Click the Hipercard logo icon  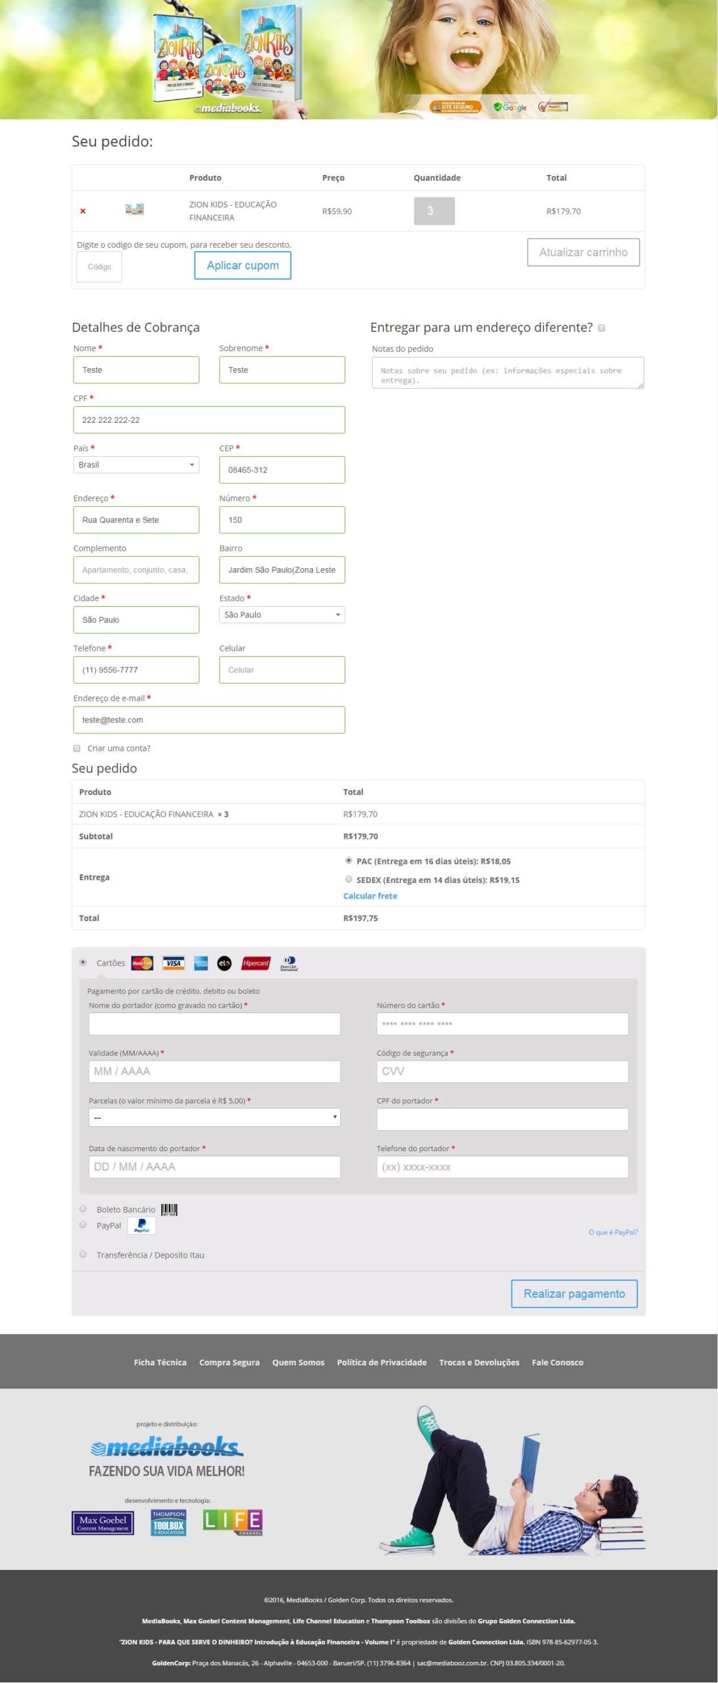click(256, 963)
